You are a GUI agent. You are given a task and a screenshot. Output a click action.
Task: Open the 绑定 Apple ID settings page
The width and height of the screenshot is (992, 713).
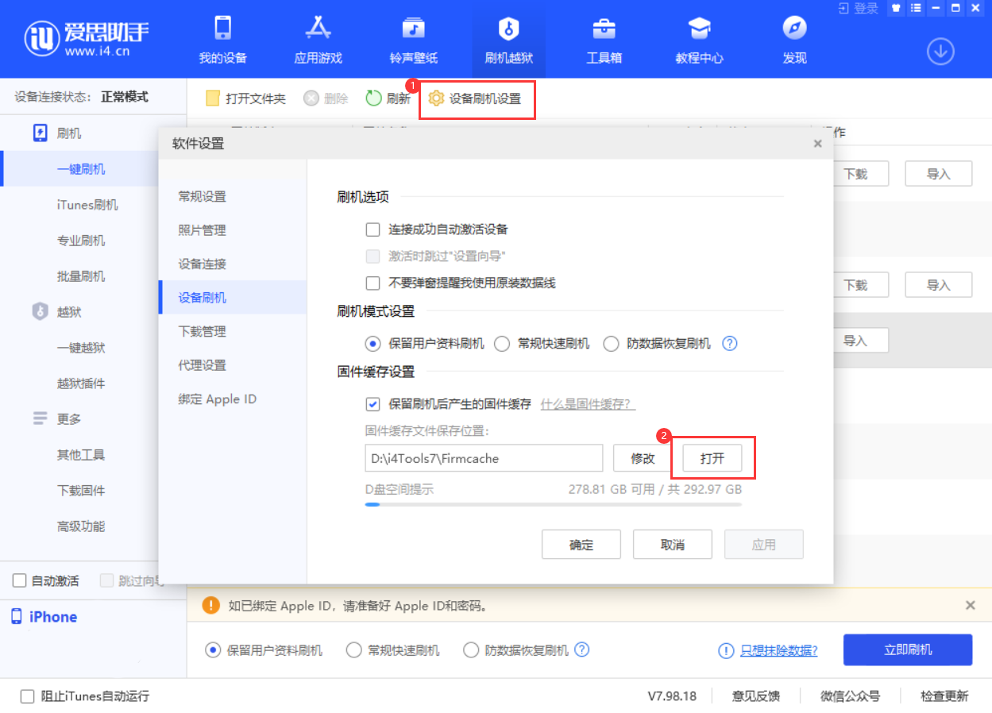(217, 399)
